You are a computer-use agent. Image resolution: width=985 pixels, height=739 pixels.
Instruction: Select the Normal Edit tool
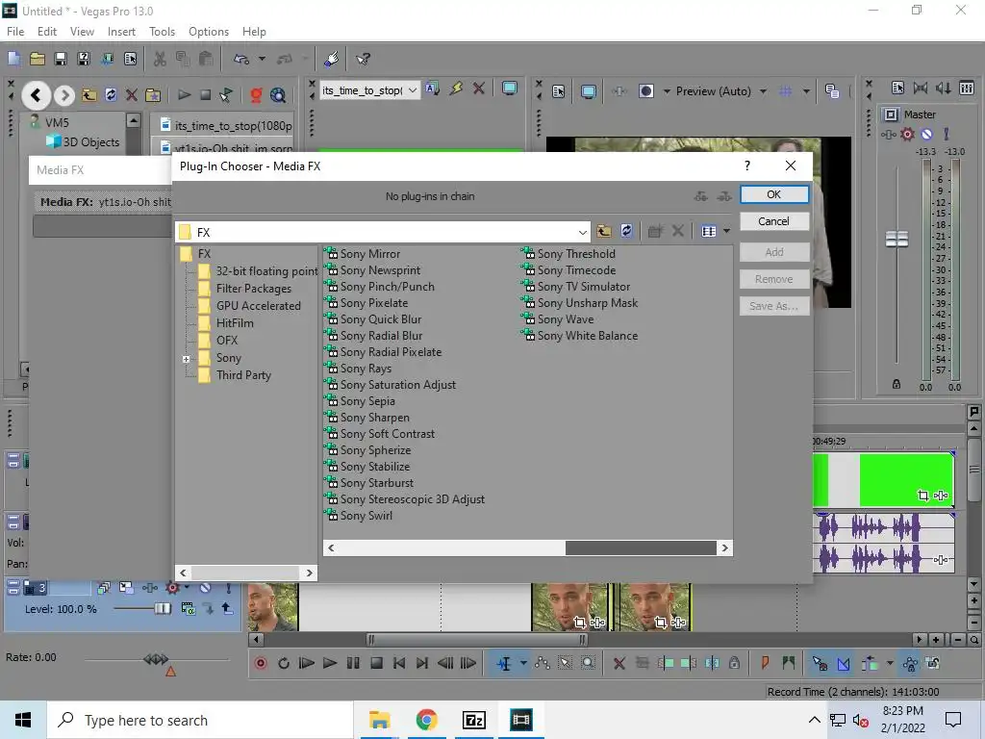click(x=504, y=663)
